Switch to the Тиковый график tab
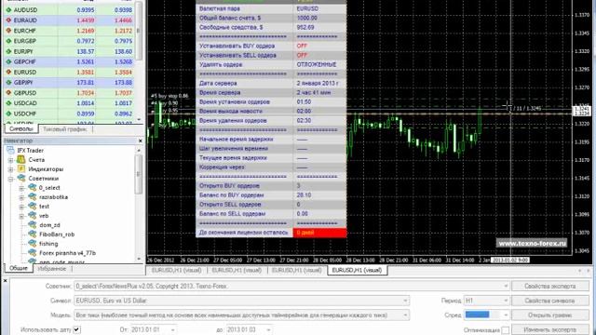Image resolution: width=596 pixels, height=335 pixels. pos(65,129)
